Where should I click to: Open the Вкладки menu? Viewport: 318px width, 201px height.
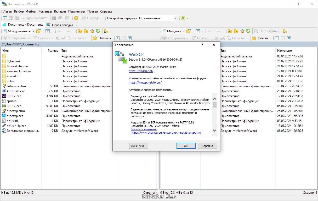coord(60,11)
